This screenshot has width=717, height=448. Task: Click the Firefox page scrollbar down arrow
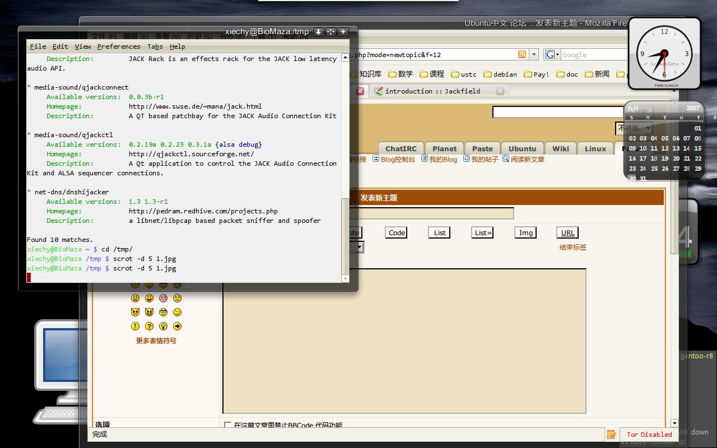click(674, 423)
